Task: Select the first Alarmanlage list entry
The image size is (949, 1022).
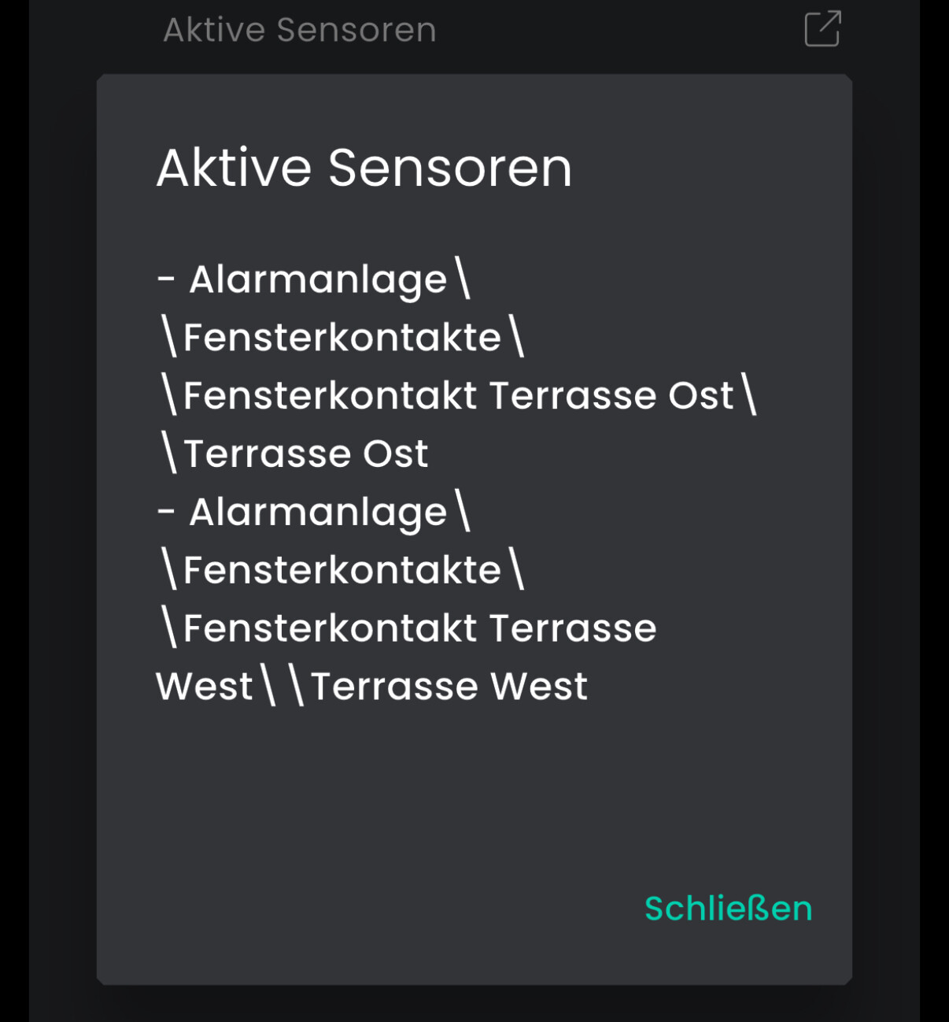Action: [318, 280]
